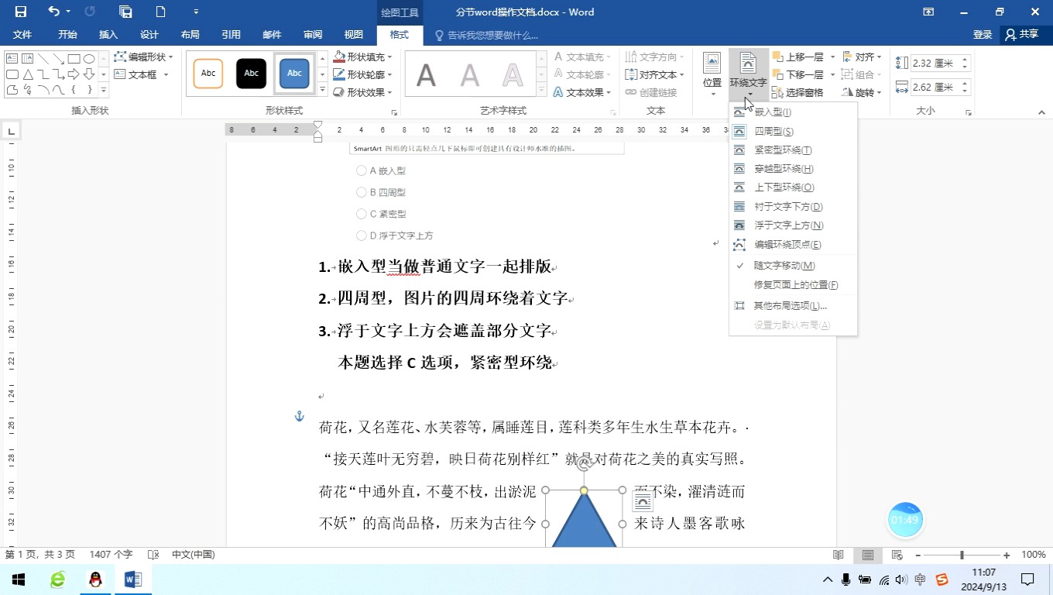Open the Align (对齐) dropdown
The image size is (1053, 595).
(862, 57)
